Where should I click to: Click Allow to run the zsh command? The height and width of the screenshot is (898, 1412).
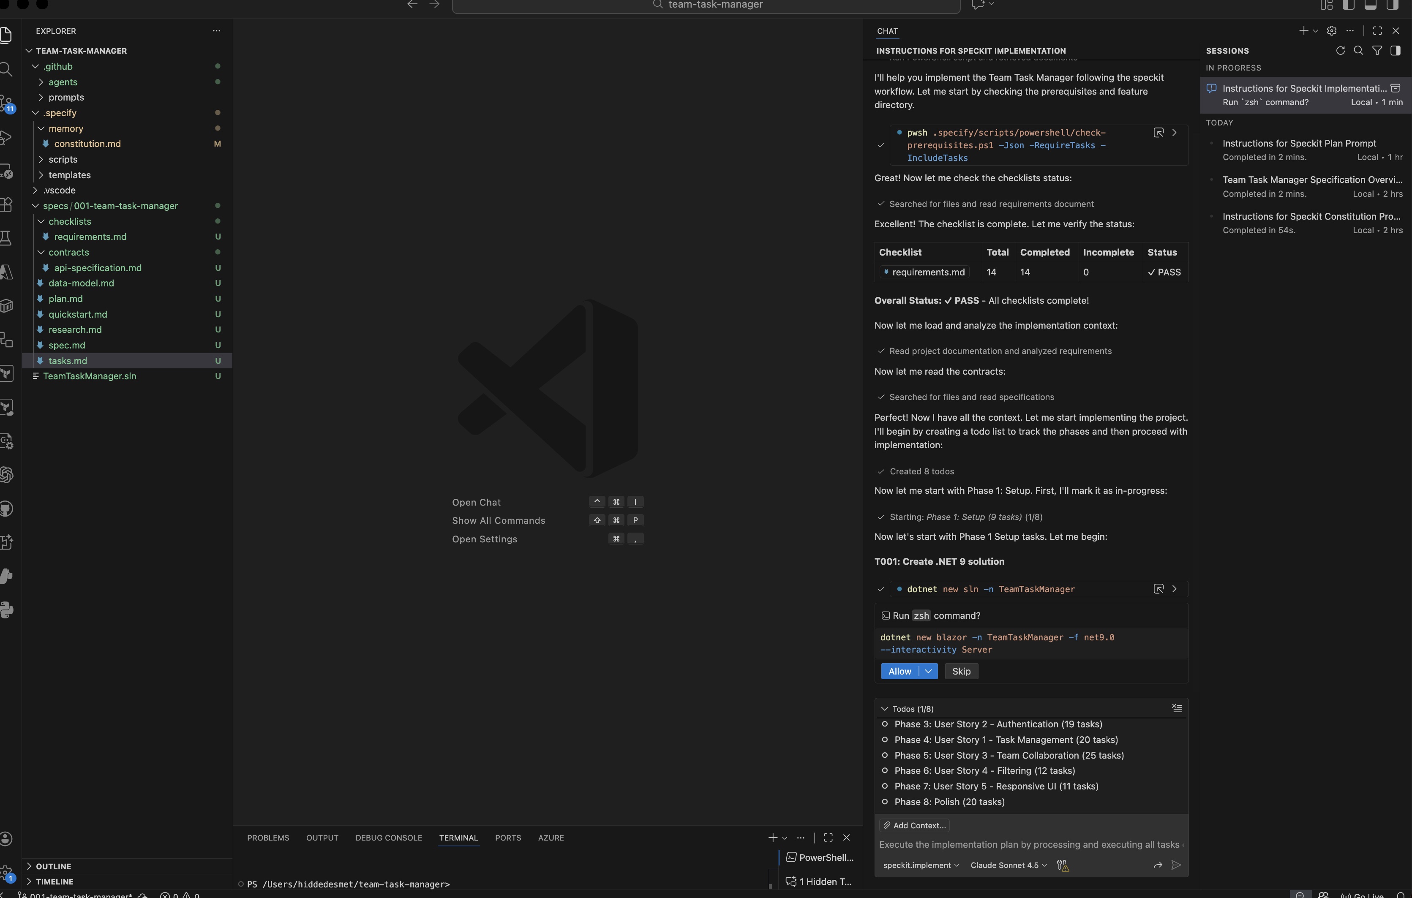pyautogui.click(x=901, y=671)
